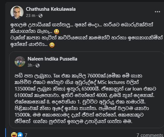The height and width of the screenshot is (137, 164).
Task: Open the reactions count showing 7
Action: tap(26, 135)
